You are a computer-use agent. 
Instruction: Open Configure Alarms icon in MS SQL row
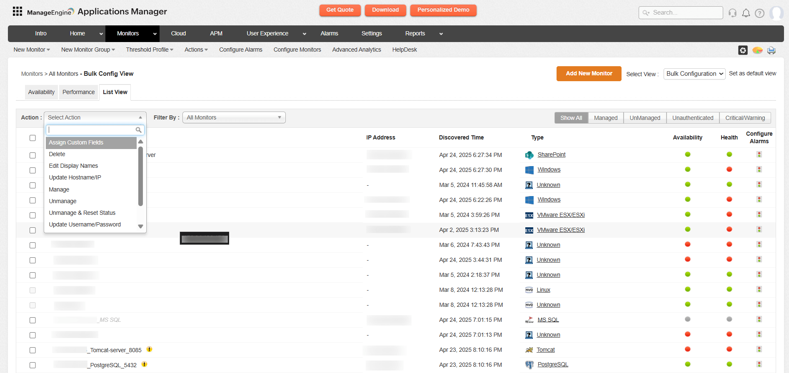pyautogui.click(x=759, y=319)
